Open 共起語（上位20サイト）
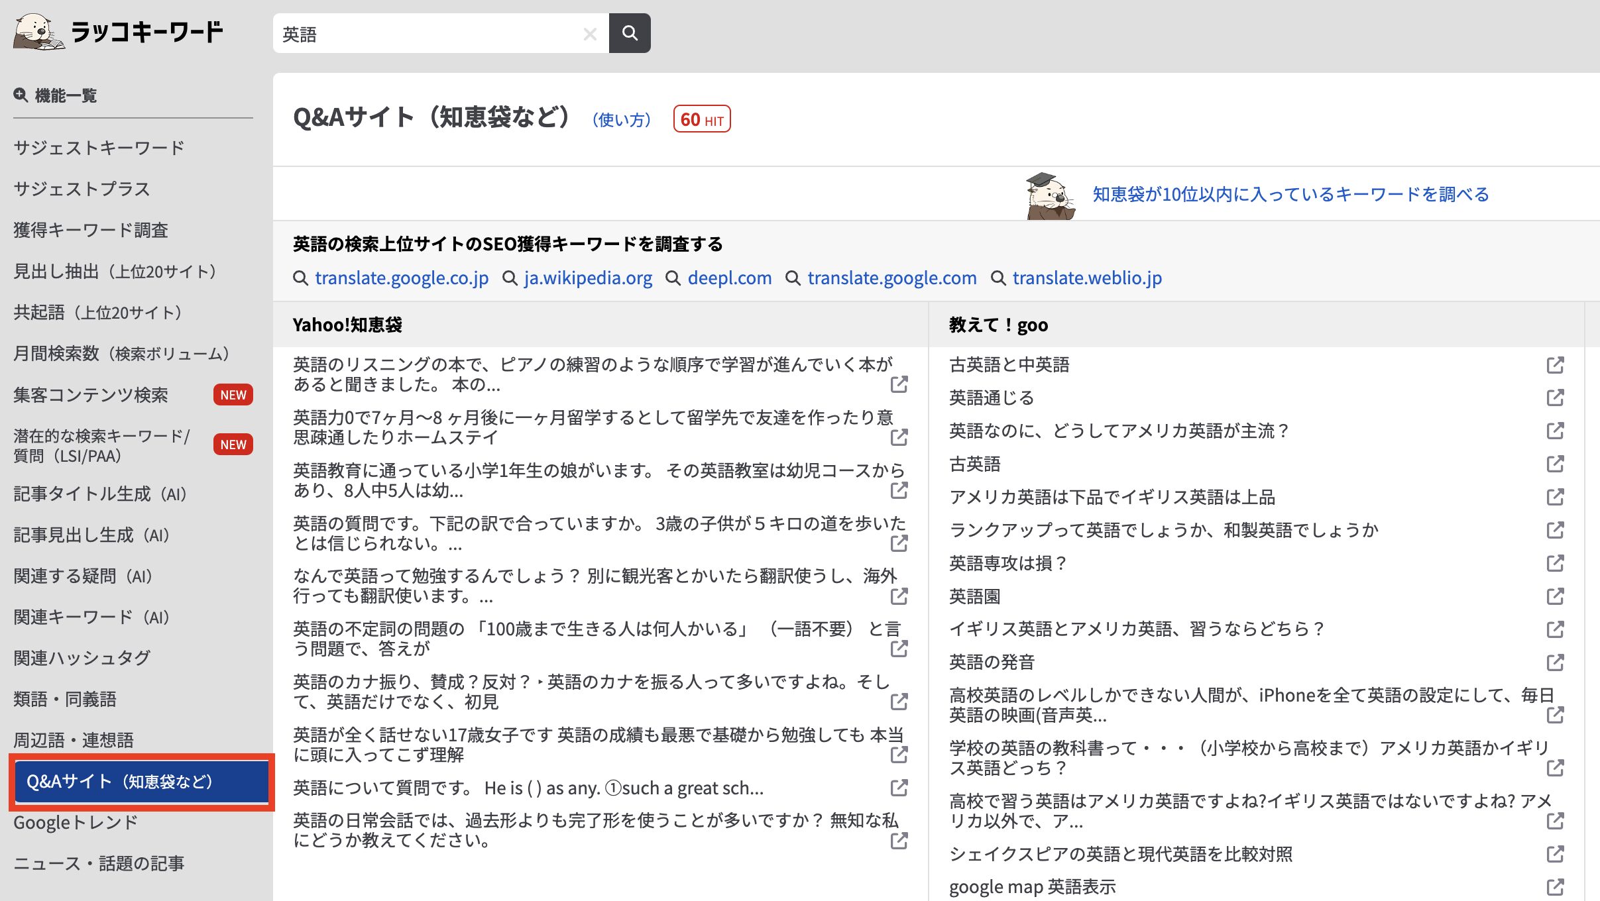1600x901 pixels. coord(99,312)
